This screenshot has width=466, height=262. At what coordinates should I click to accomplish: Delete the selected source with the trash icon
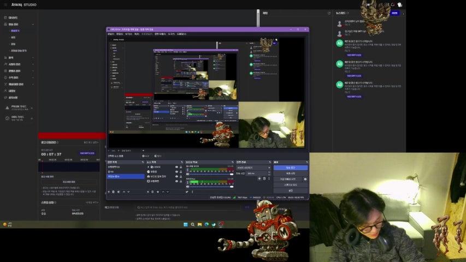click(153, 192)
